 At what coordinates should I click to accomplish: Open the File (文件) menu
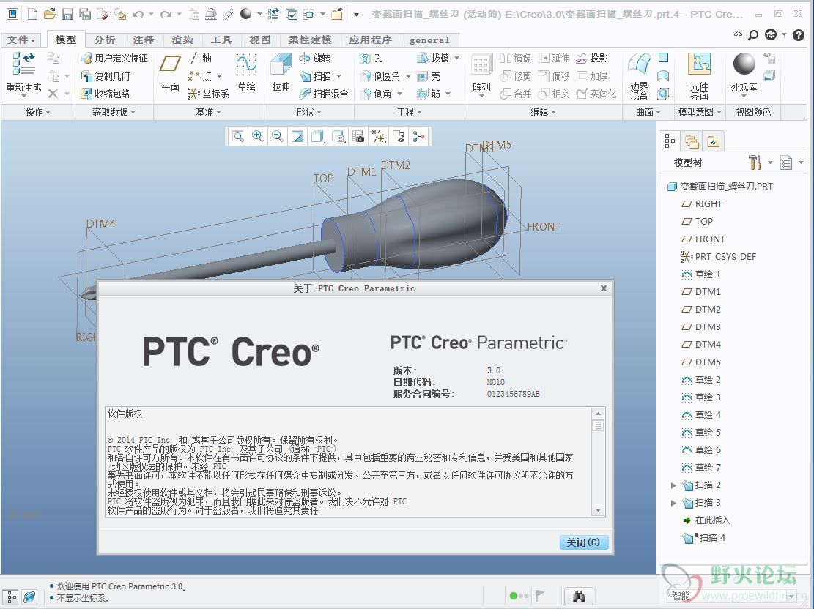(21, 40)
